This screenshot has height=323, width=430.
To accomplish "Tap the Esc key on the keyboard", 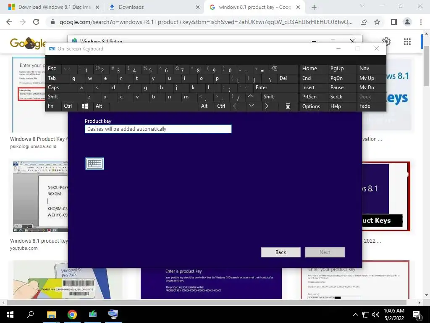I will (x=53, y=69).
